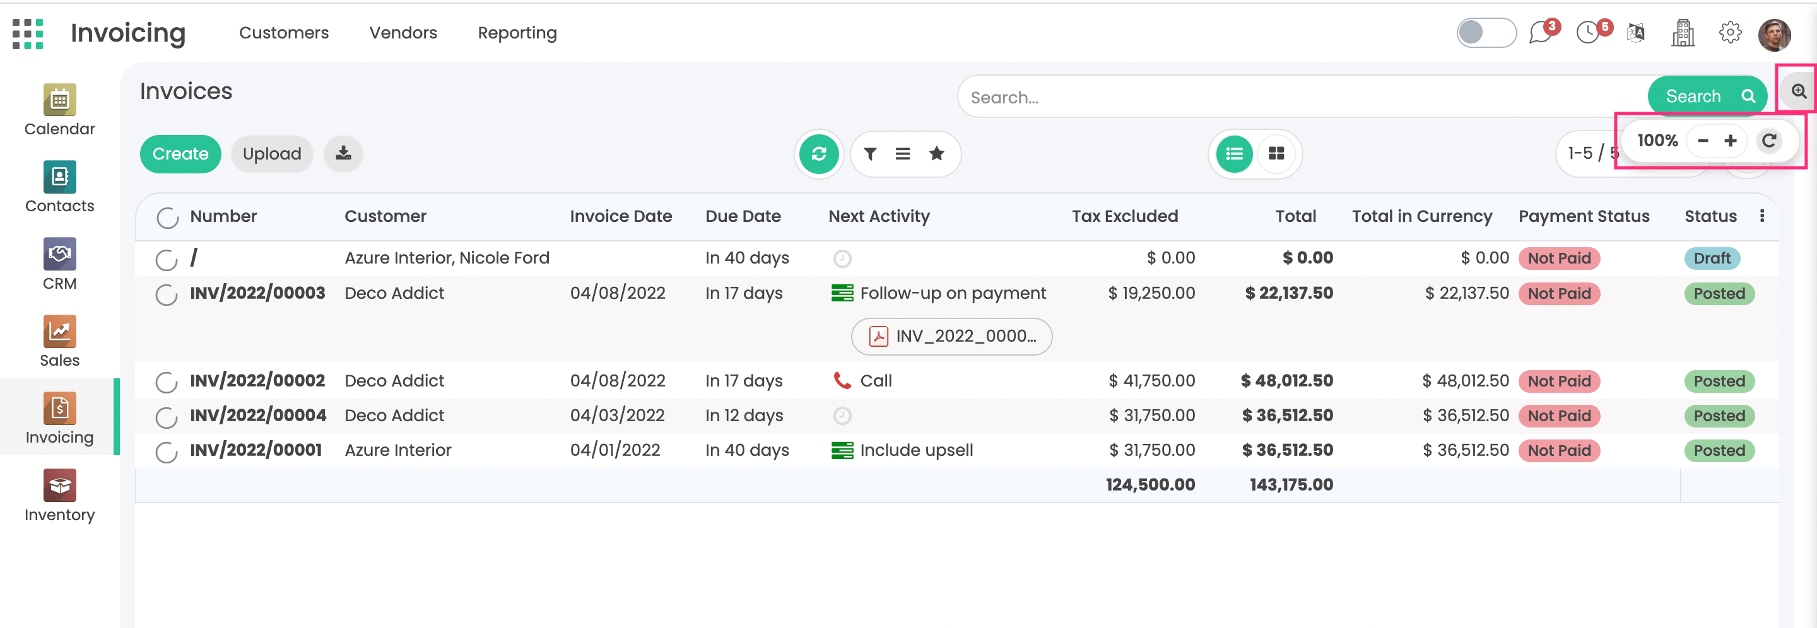Open the filter funnel icon
Image resolution: width=1817 pixels, height=628 pixels.
click(x=870, y=154)
